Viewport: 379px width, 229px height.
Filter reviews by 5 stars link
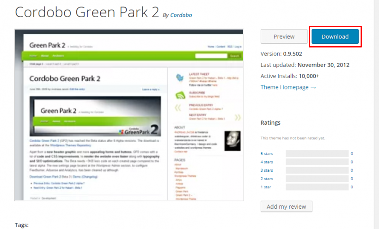coord(267,154)
